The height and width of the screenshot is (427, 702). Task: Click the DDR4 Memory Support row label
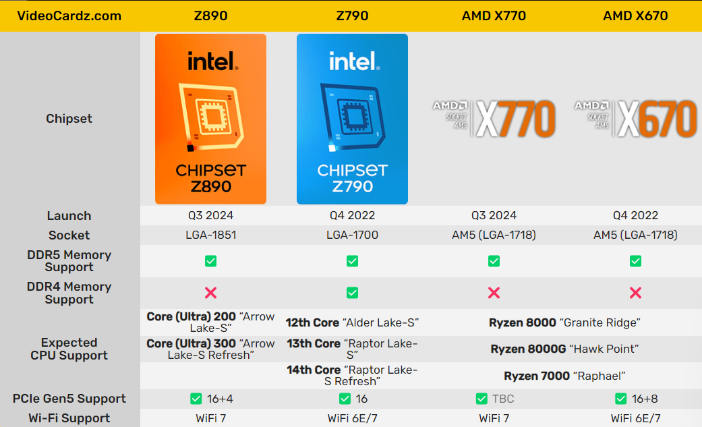point(69,293)
